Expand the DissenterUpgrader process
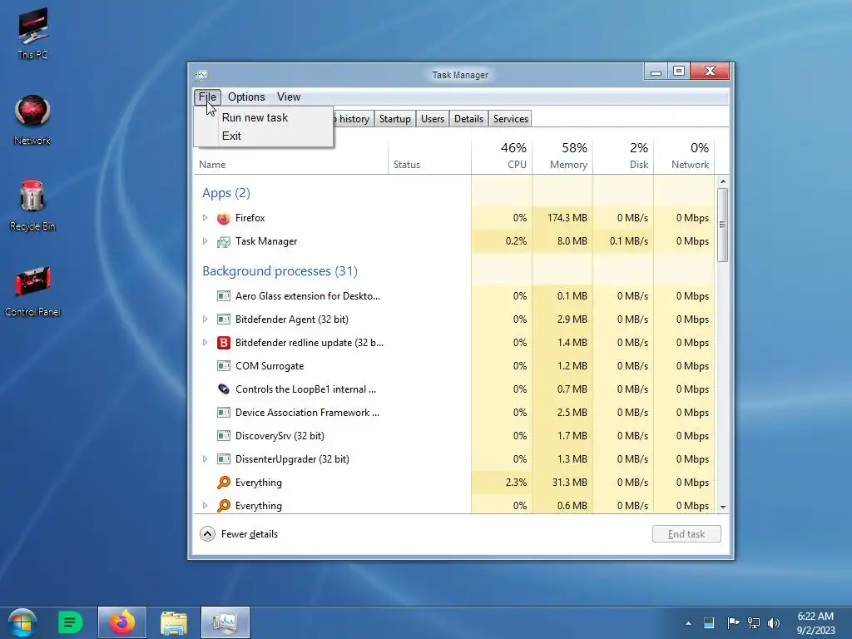Screen dimensions: 852x639 [205, 459]
